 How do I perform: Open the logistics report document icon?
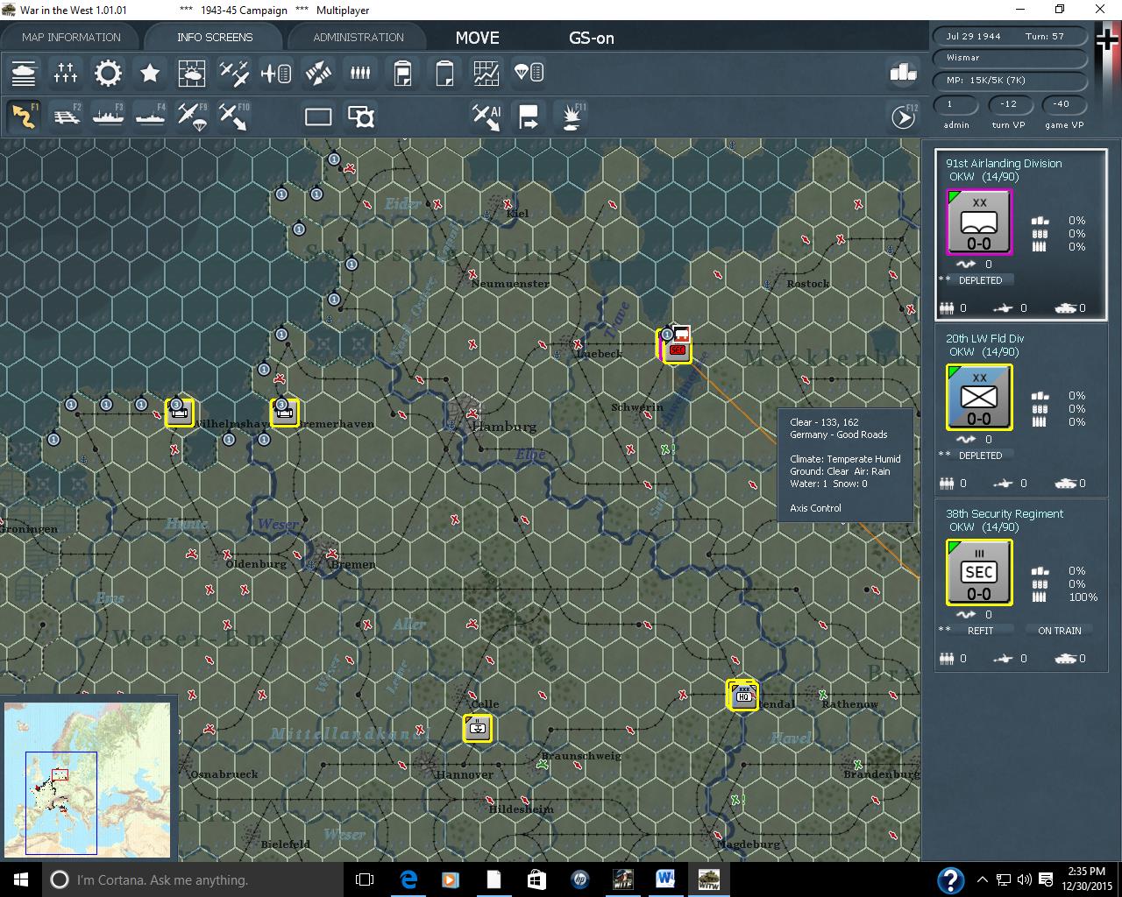click(x=402, y=73)
